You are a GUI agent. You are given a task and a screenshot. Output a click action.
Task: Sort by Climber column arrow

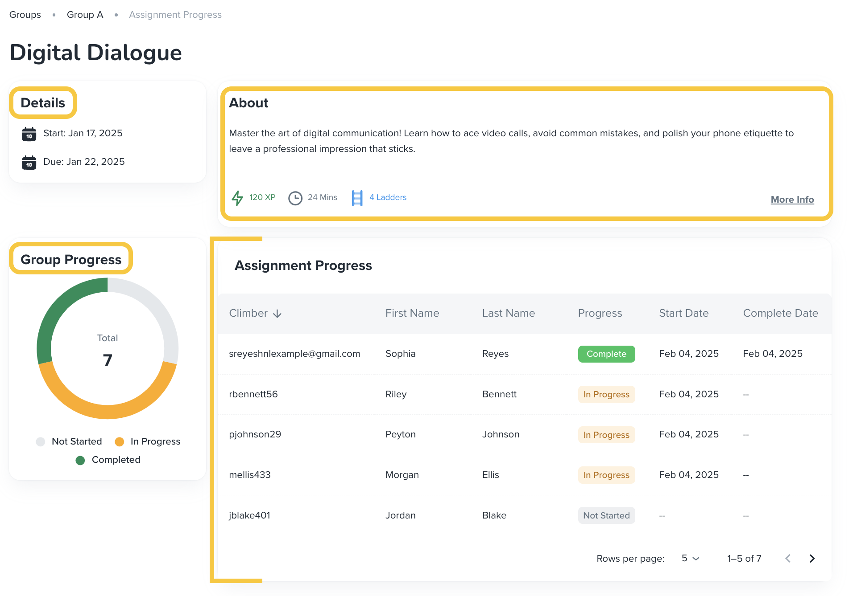277,314
